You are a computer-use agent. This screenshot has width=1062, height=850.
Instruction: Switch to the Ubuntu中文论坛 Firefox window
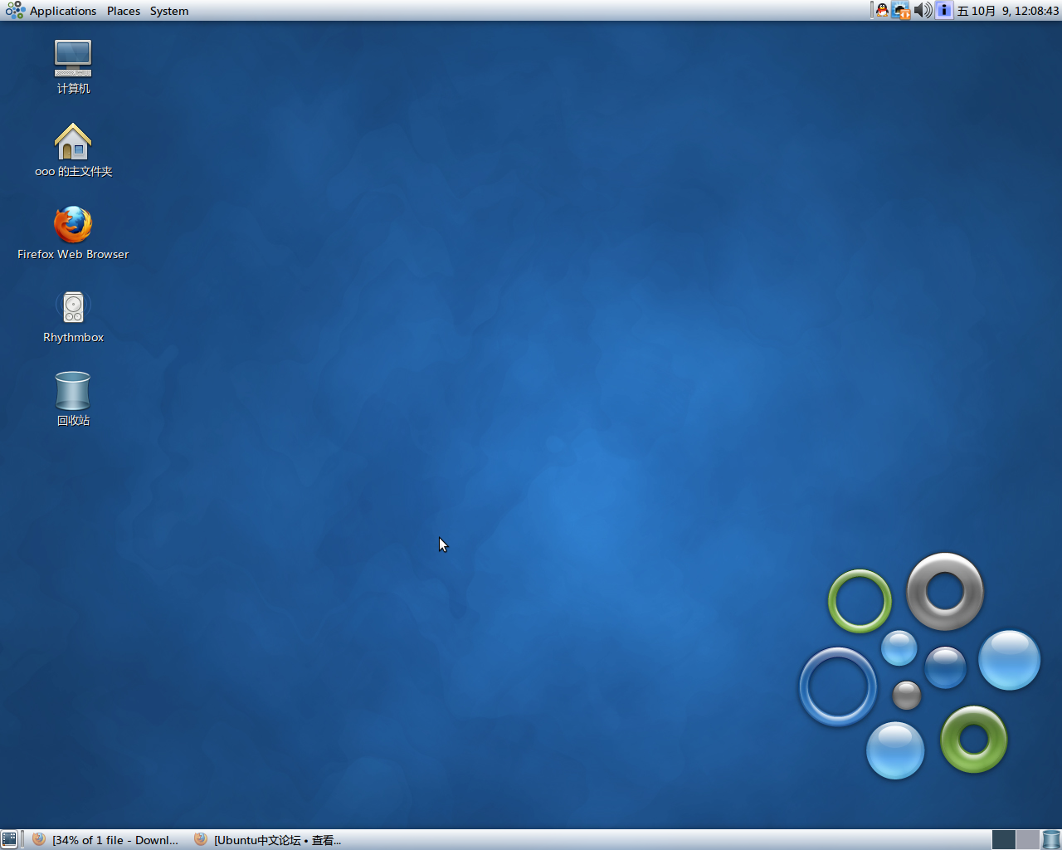pyautogui.click(x=270, y=839)
